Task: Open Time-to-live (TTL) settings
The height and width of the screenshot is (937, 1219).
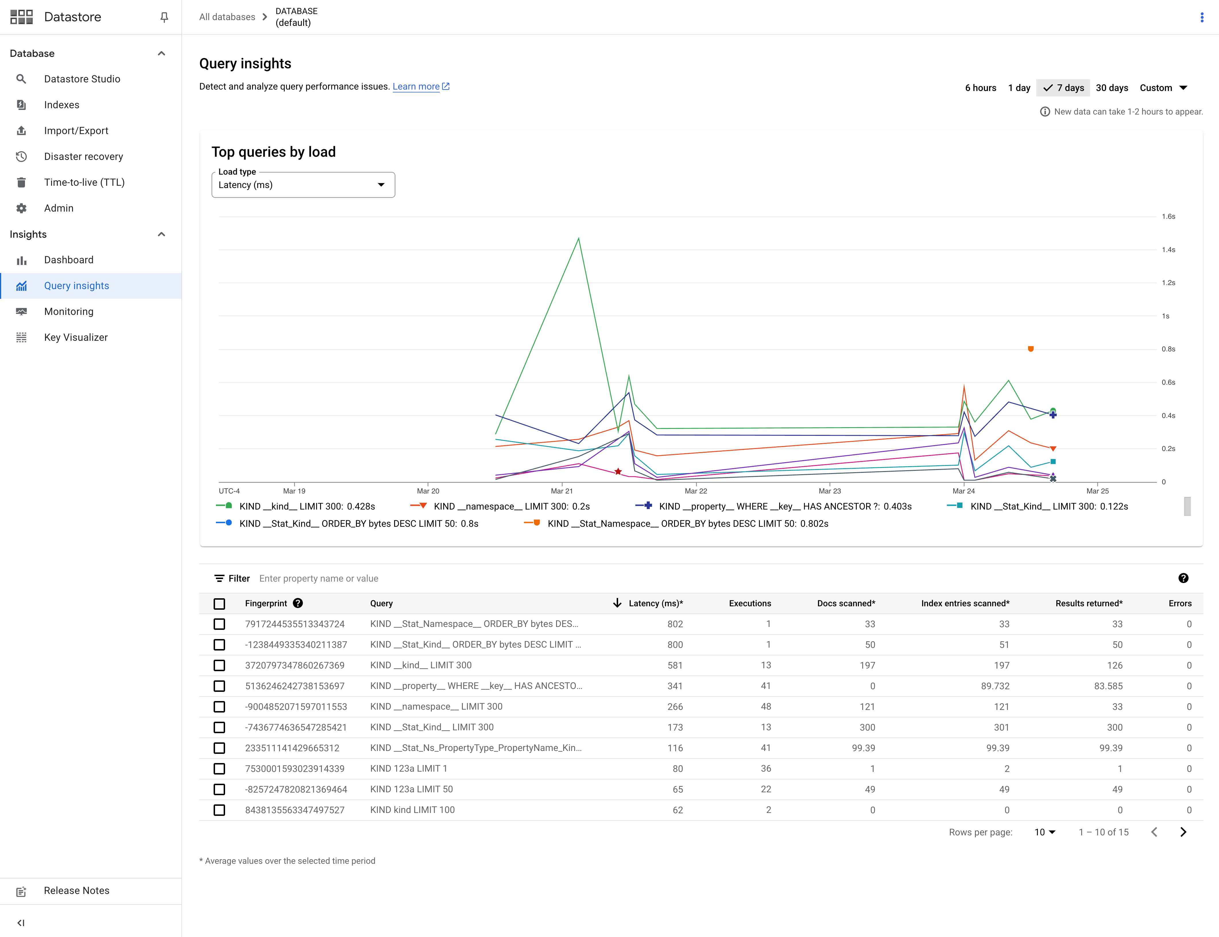Action: tap(84, 182)
